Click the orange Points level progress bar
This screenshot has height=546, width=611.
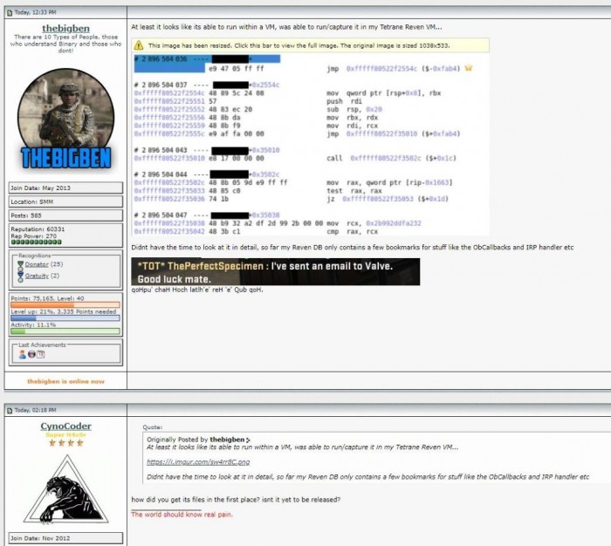coord(65,305)
